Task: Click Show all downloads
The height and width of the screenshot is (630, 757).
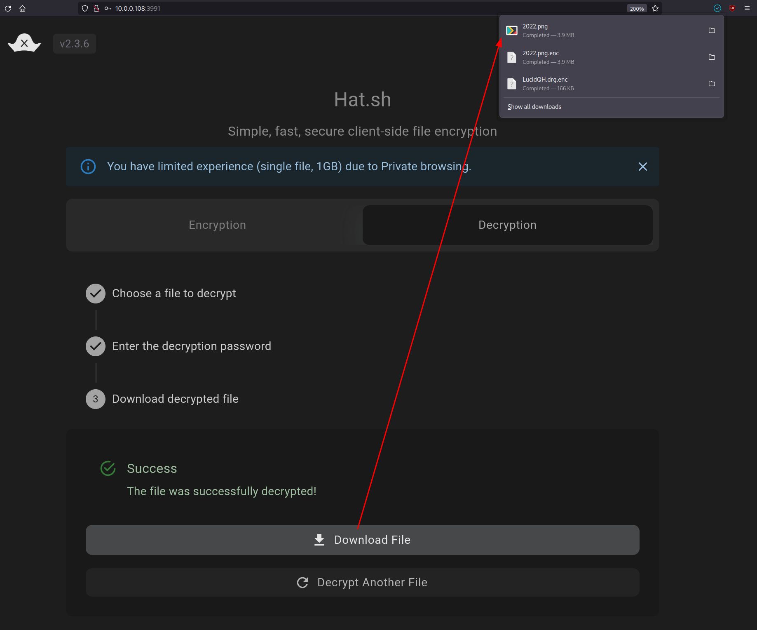Action: click(534, 107)
